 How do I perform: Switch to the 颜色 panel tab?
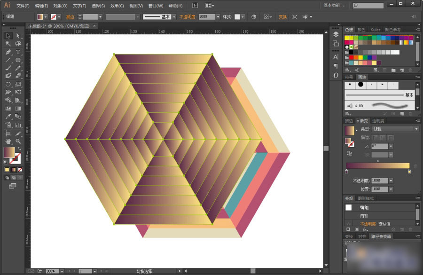(361, 30)
